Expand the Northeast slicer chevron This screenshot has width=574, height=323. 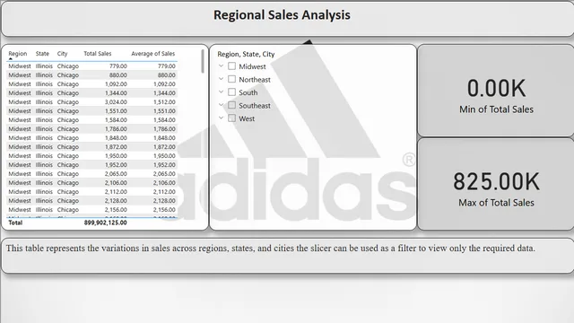(x=221, y=79)
